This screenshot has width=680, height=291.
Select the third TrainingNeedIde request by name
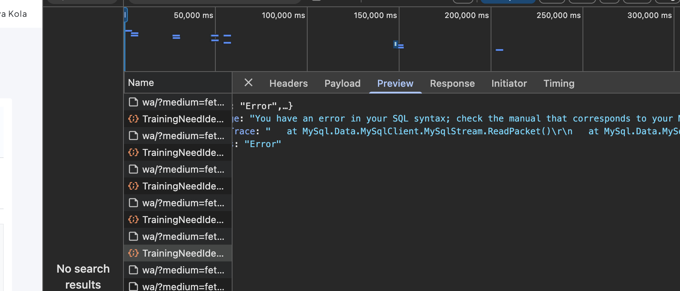[183, 186]
